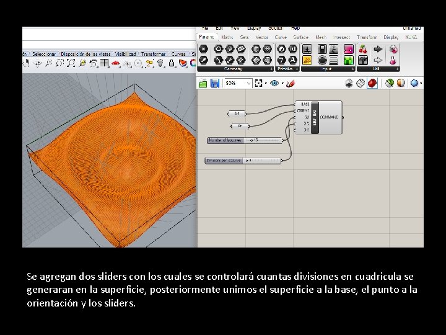Screen dimensions: 446x335
Task: Switch to the Params tab
Action: tap(206, 37)
